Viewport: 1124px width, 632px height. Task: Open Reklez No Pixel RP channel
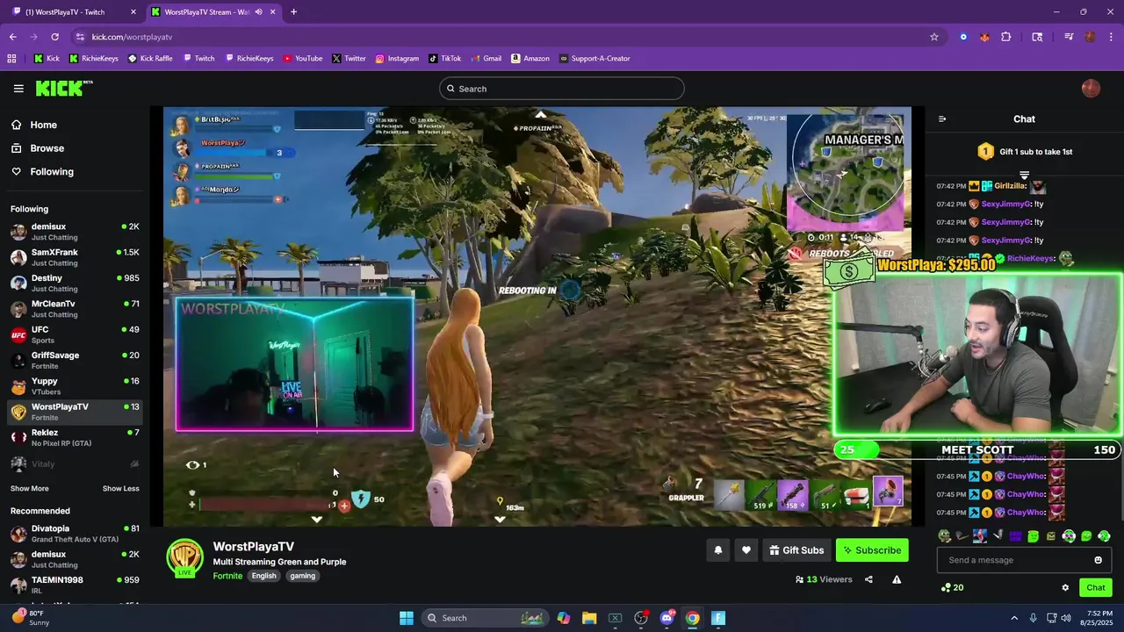75,437
